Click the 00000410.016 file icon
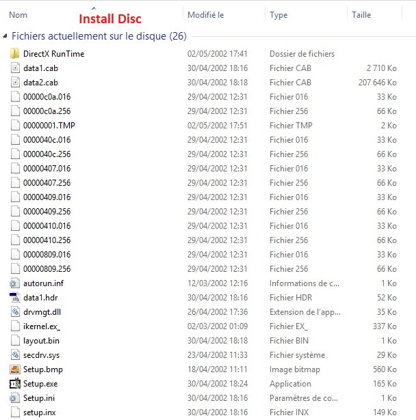The width and height of the screenshot is (416, 420). pyautogui.click(x=15, y=226)
